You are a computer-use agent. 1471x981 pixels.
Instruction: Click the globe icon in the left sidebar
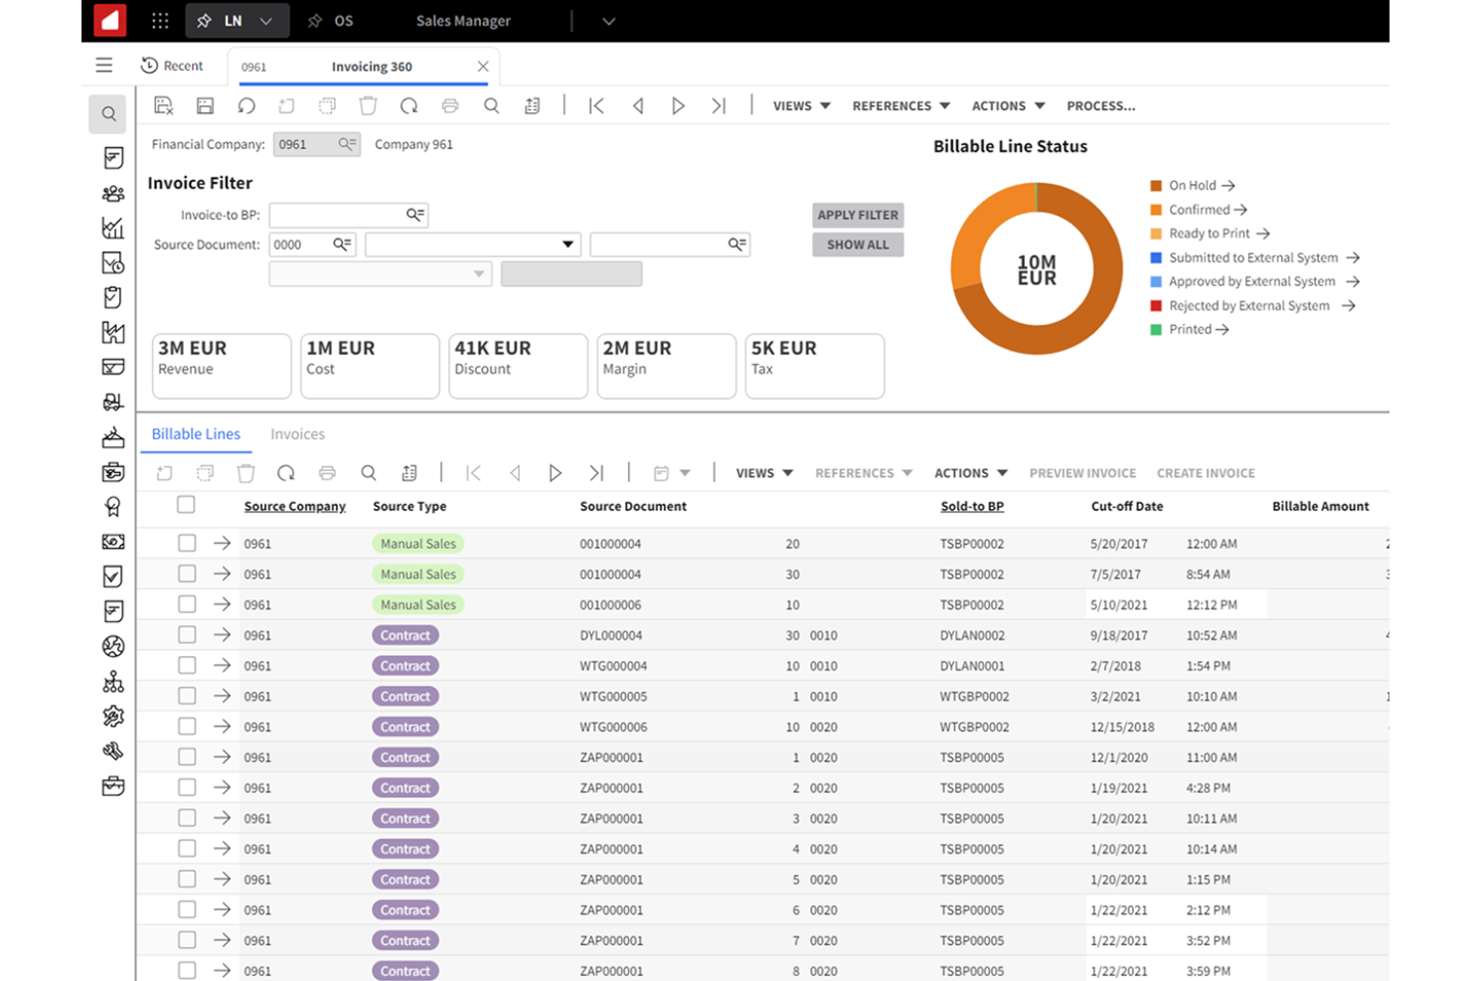tap(113, 646)
